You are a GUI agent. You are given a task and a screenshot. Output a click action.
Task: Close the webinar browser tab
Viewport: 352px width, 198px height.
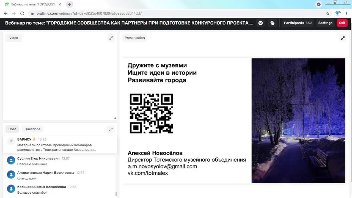[60, 4]
